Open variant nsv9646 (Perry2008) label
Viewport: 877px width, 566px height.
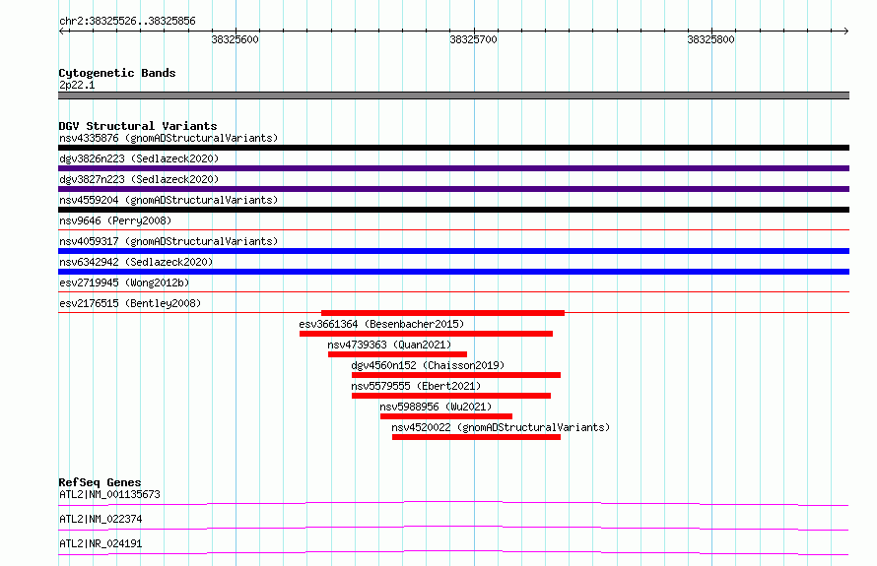tap(115, 220)
